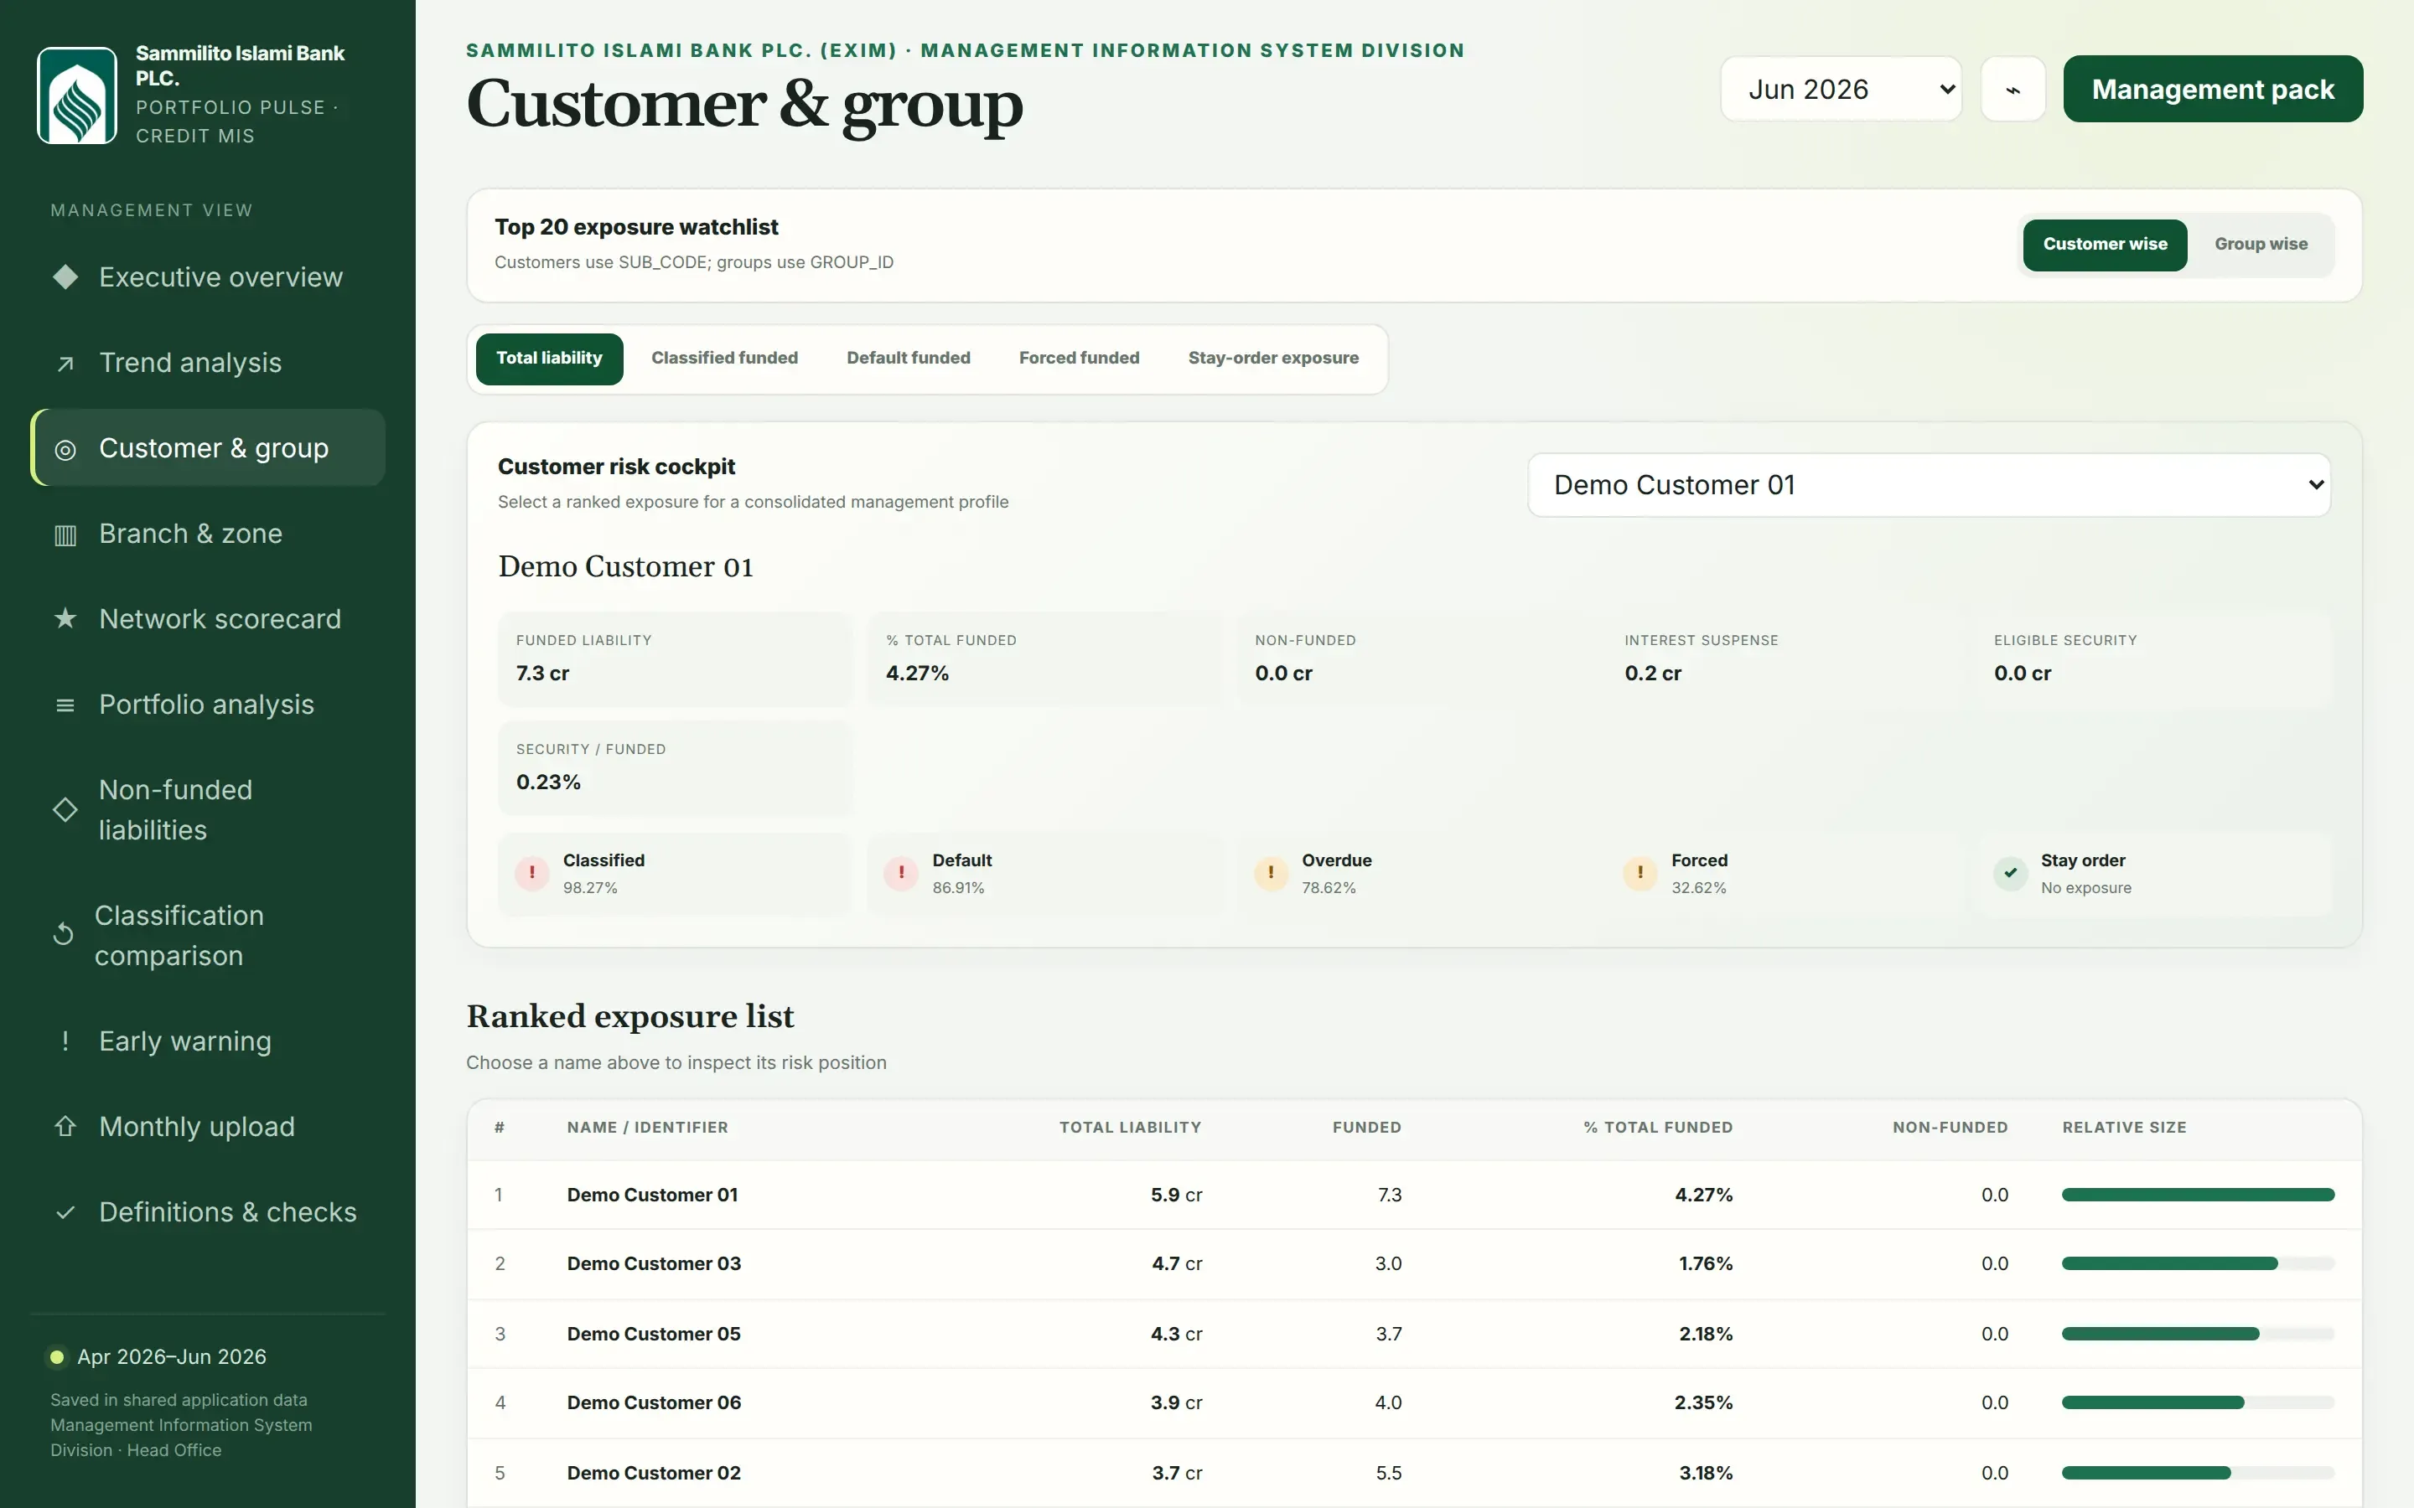Select the Stay-order exposure tab
Viewport: 2414px width, 1508px height.
(1273, 359)
